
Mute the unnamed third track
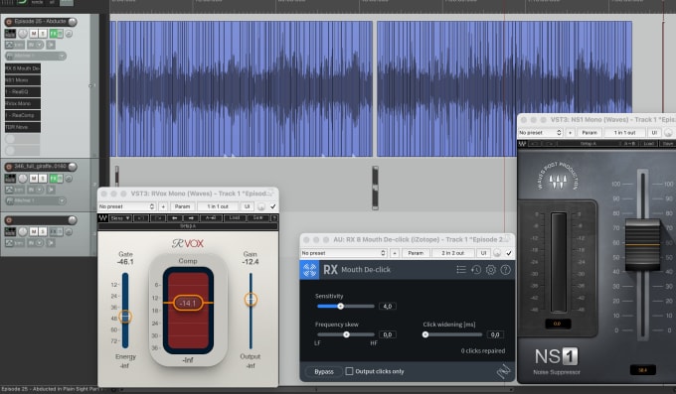pyautogui.click(x=34, y=231)
